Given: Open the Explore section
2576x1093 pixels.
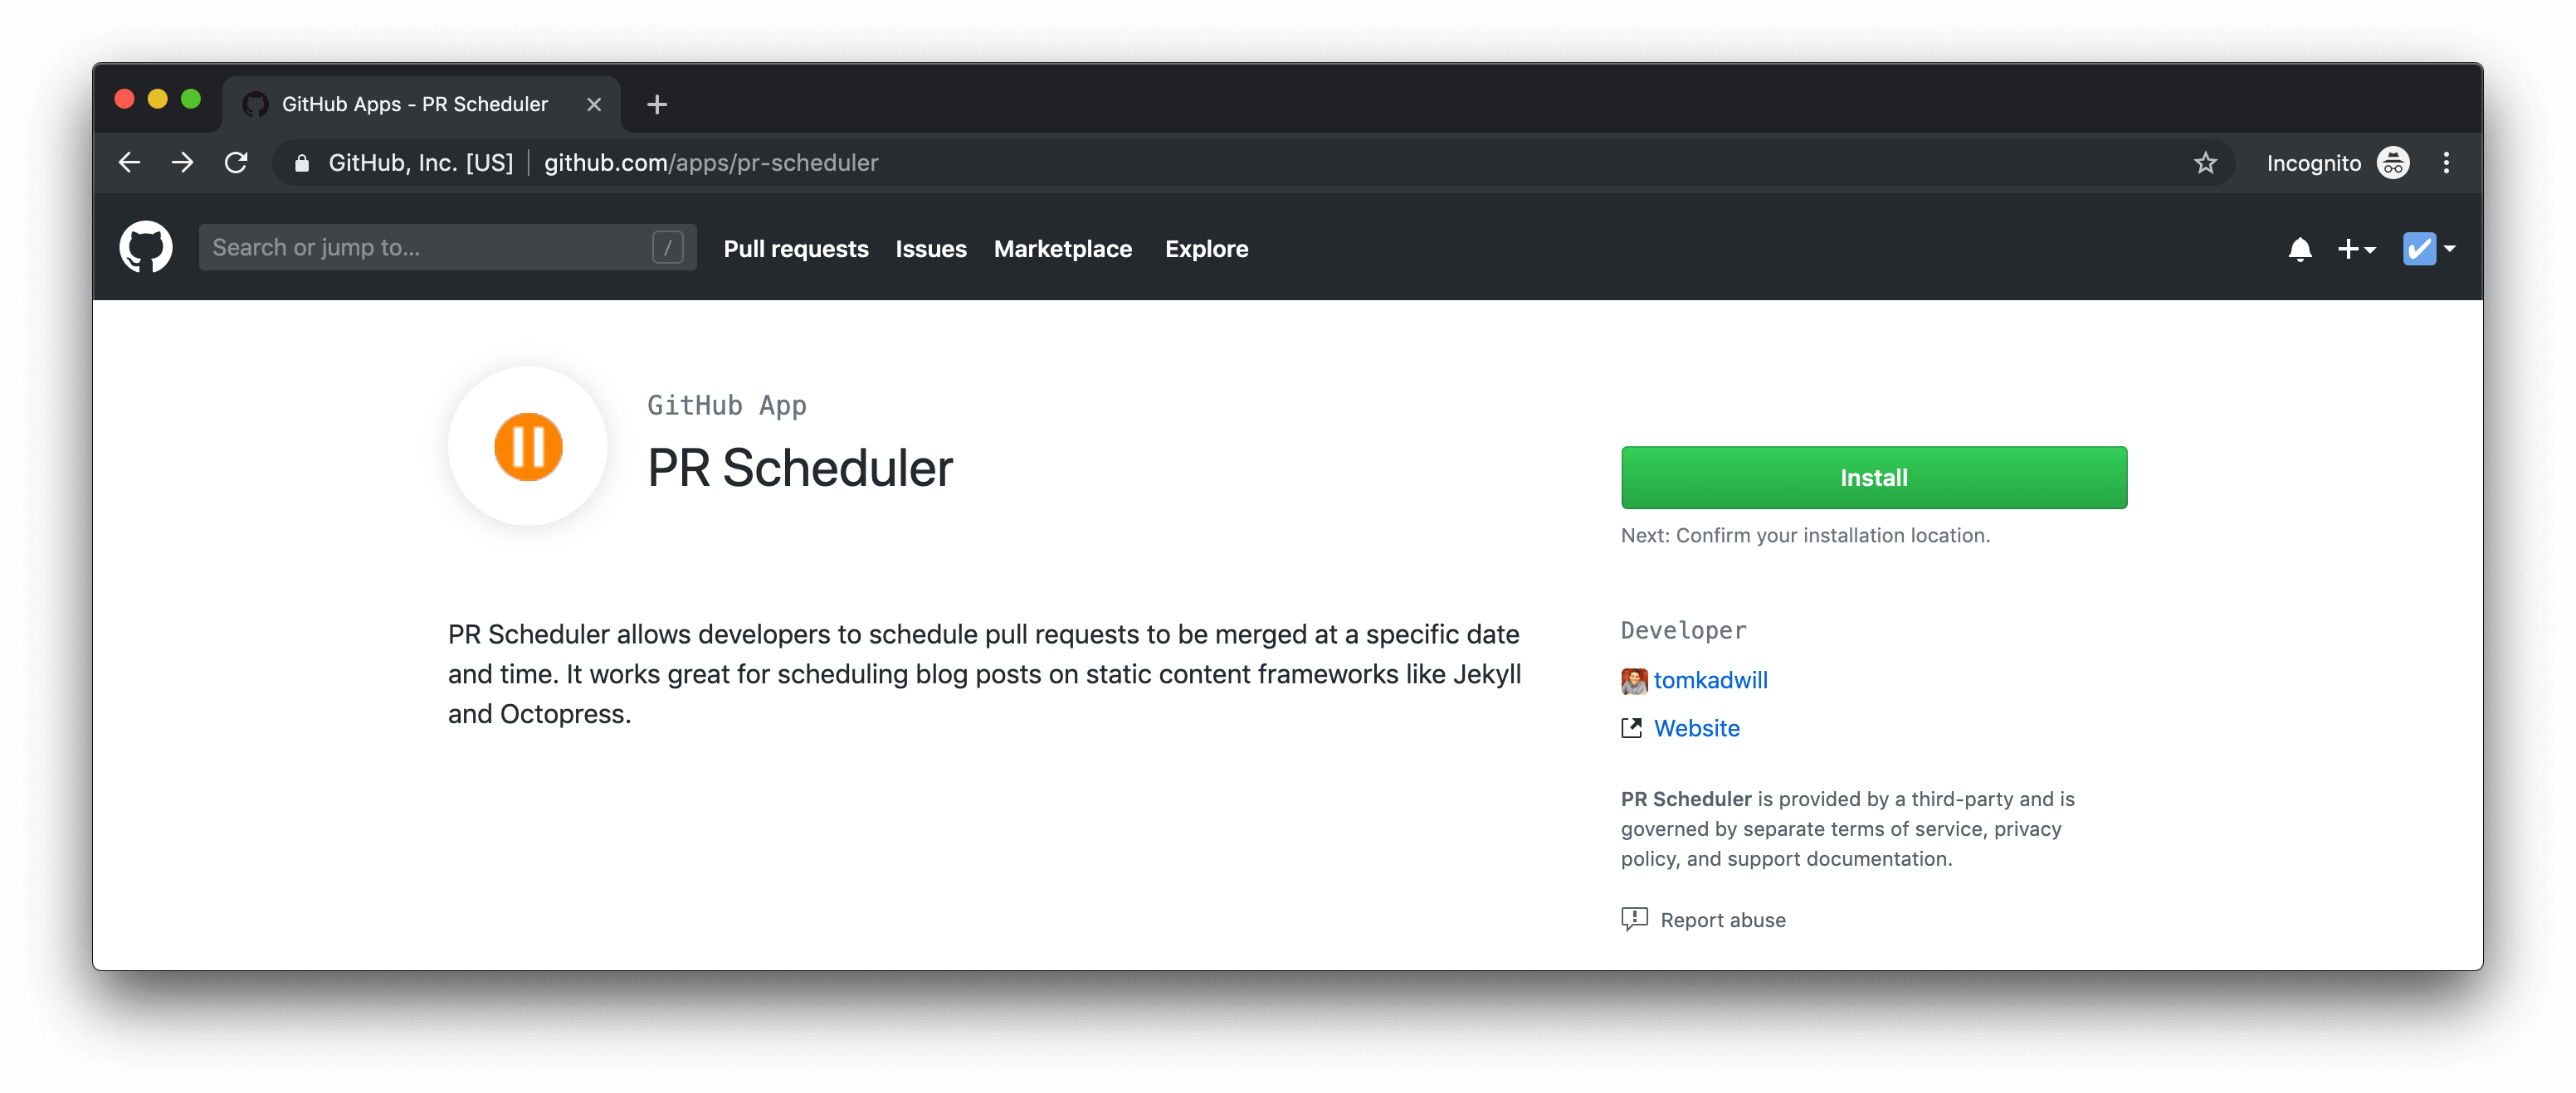Looking at the screenshot, I should (1206, 249).
